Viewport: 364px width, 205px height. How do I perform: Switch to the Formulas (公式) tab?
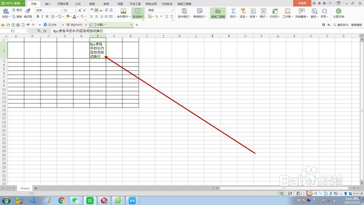[78, 4]
